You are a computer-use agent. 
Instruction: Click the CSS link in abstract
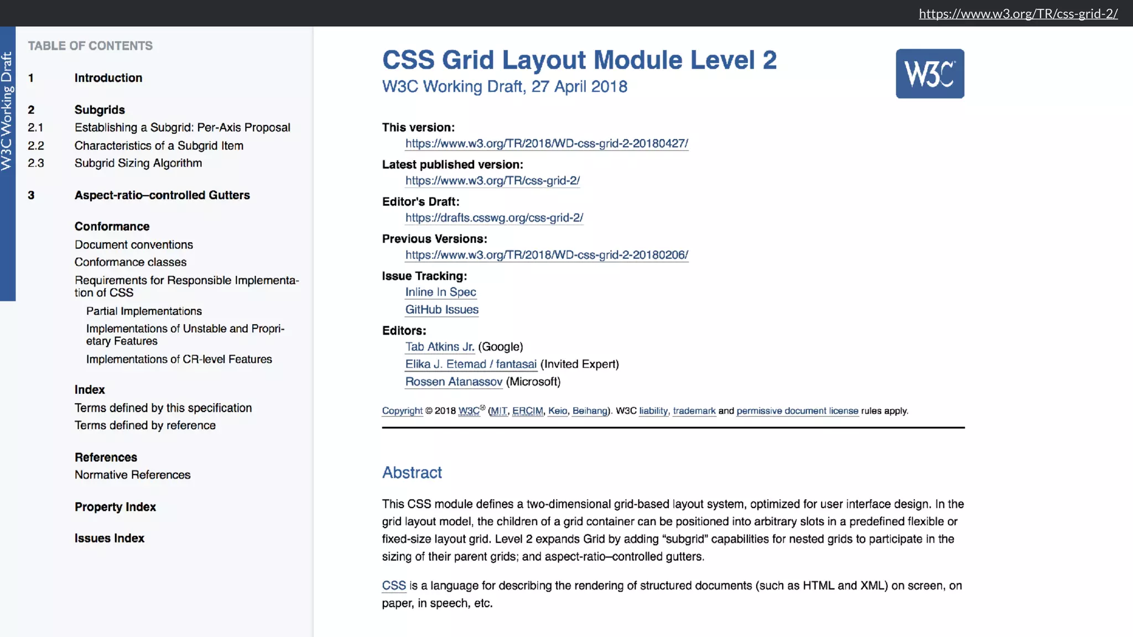click(x=393, y=586)
